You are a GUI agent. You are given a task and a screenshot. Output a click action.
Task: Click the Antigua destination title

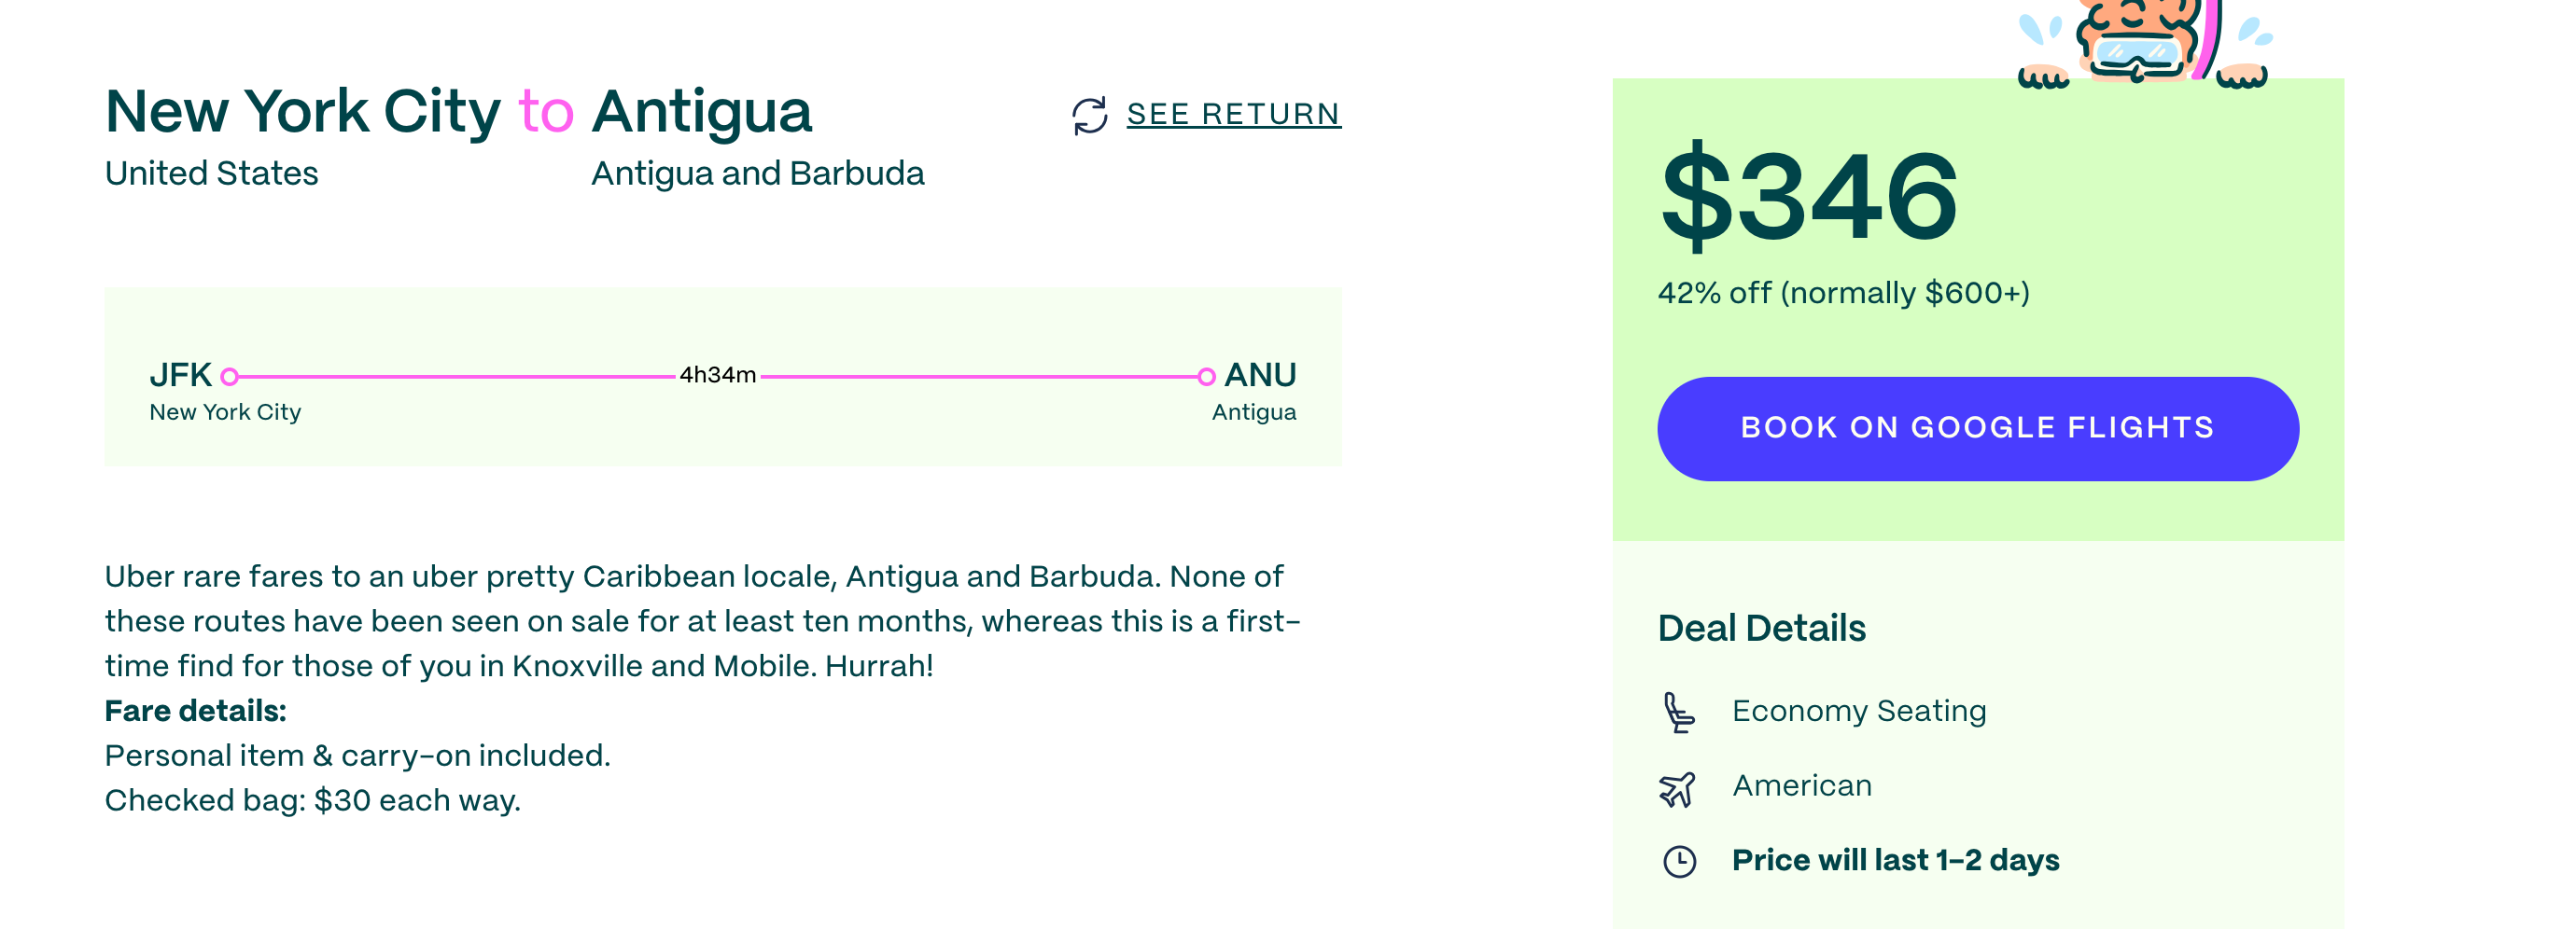(x=701, y=111)
